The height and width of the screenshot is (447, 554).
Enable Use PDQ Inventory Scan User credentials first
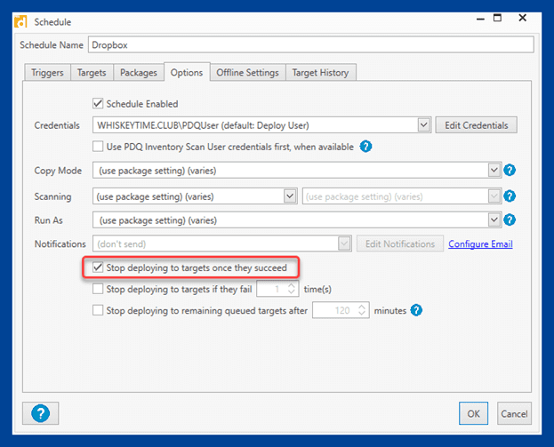click(x=98, y=146)
